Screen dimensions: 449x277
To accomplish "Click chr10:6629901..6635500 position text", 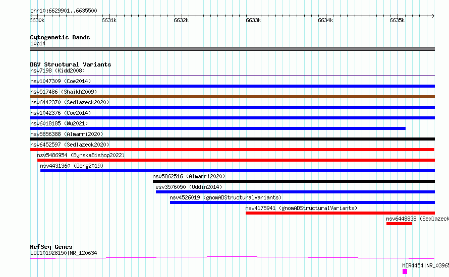I will 64,11.
